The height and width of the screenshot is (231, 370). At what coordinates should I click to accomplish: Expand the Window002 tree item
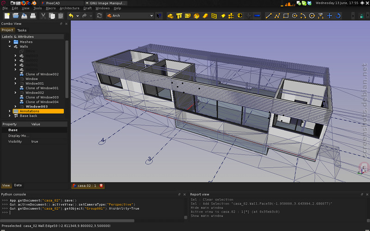15,93
